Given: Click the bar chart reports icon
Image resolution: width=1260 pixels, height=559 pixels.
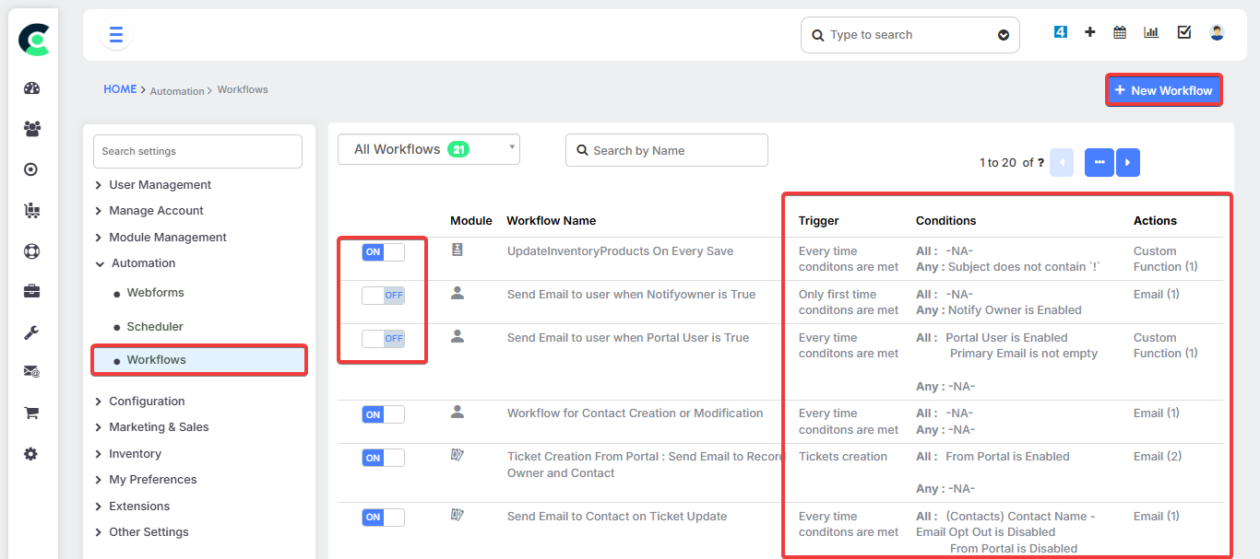Looking at the screenshot, I should pyautogui.click(x=1151, y=33).
